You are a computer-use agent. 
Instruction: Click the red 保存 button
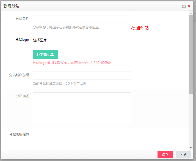click(165, 155)
